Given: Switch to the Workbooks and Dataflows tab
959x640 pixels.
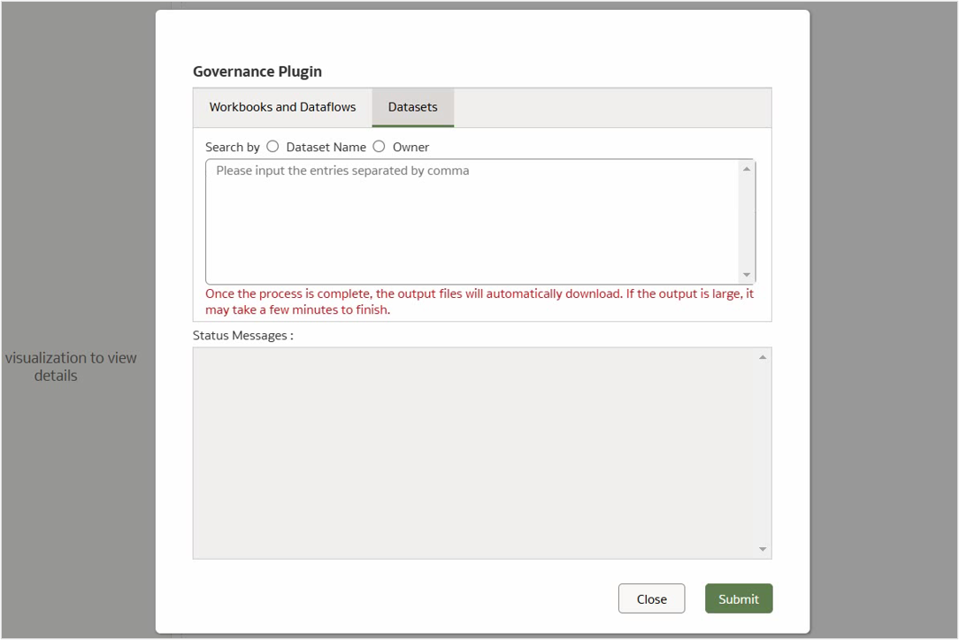Looking at the screenshot, I should click(x=281, y=107).
